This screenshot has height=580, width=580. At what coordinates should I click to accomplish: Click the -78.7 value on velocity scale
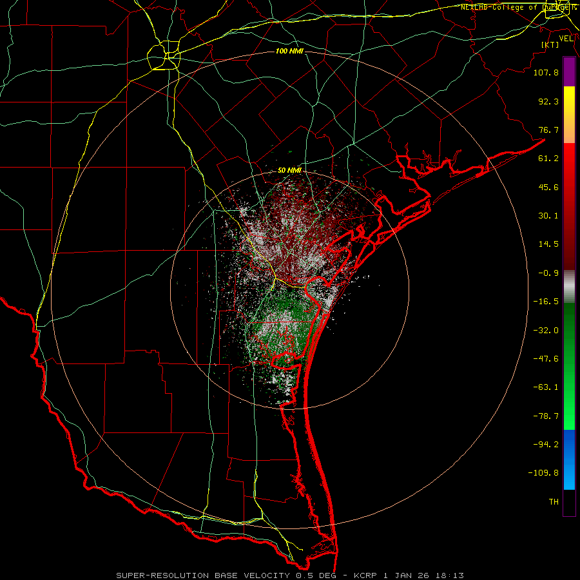tap(546, 416)
